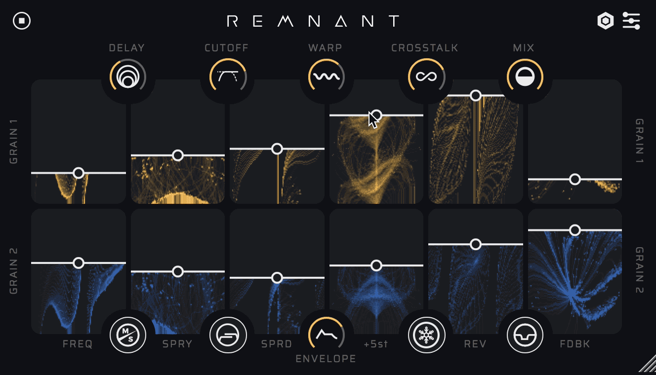Click the CUTOFF knob
Screen dimensions: 656x375
(x=227, y=75)
